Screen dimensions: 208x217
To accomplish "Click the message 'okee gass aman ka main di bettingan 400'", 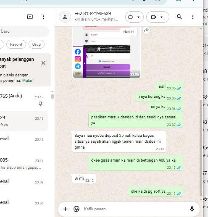I will pos(136,163).
